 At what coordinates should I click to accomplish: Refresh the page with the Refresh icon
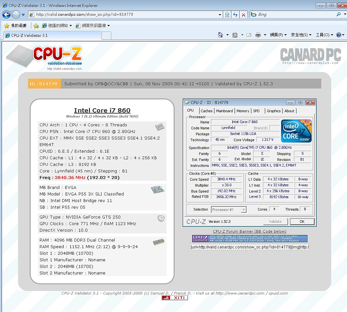point(235,15)
